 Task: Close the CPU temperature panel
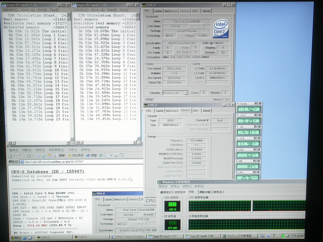tap(259, 149)
